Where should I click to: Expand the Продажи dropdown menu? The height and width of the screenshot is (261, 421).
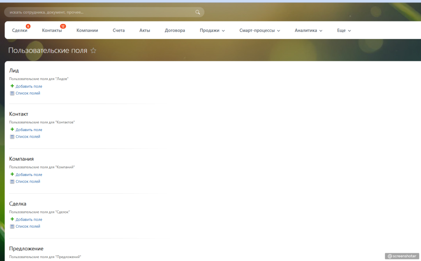pyautogui.click(x=212, y=30)
